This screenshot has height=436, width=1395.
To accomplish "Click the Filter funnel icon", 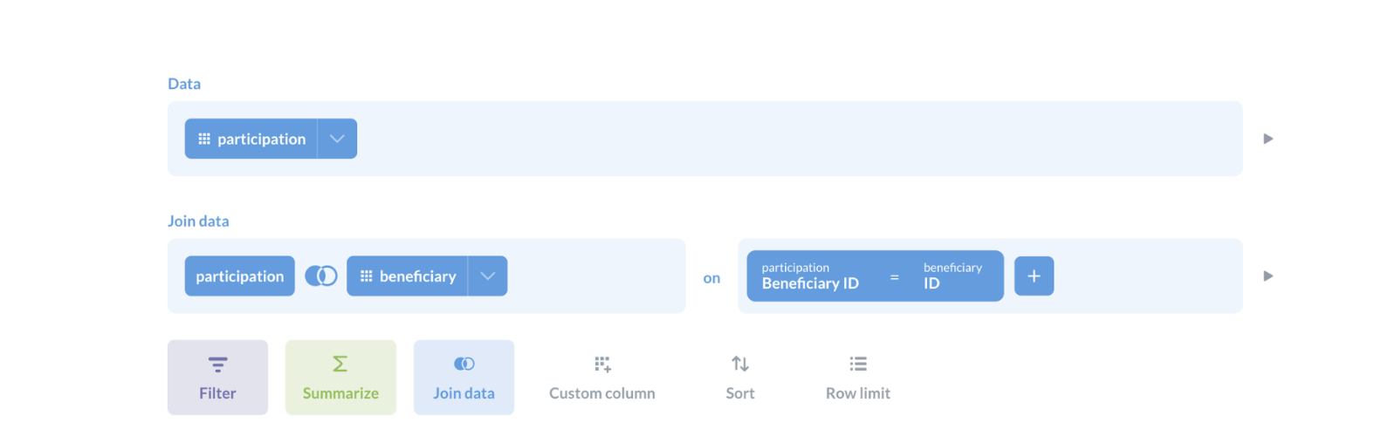I will (x=217, y=364).
